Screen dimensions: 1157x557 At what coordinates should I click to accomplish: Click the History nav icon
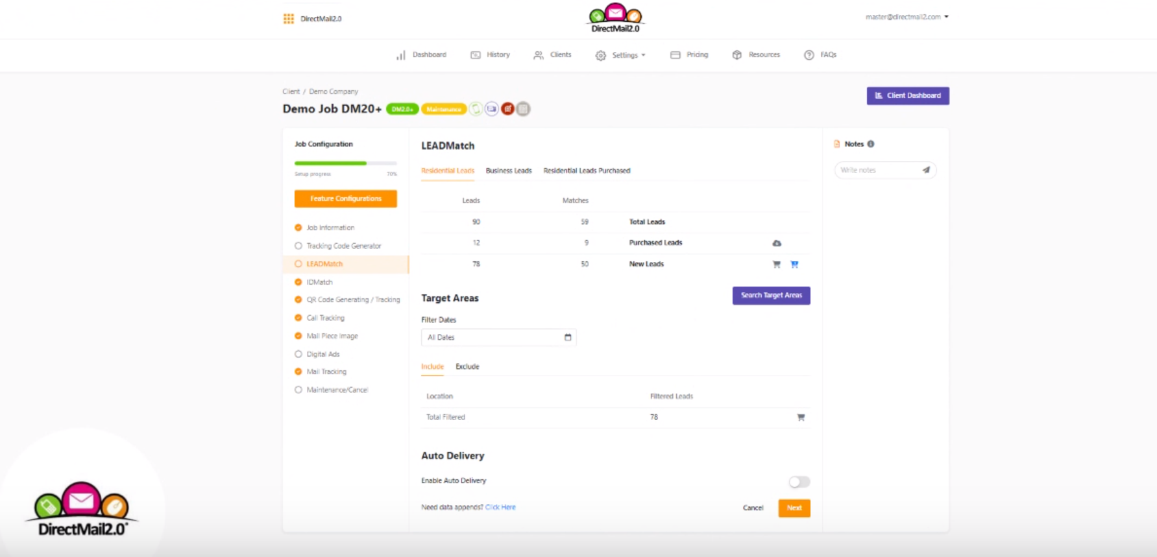[476, 55]
